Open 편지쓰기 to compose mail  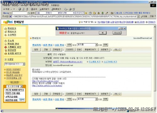tap(12, 32)
